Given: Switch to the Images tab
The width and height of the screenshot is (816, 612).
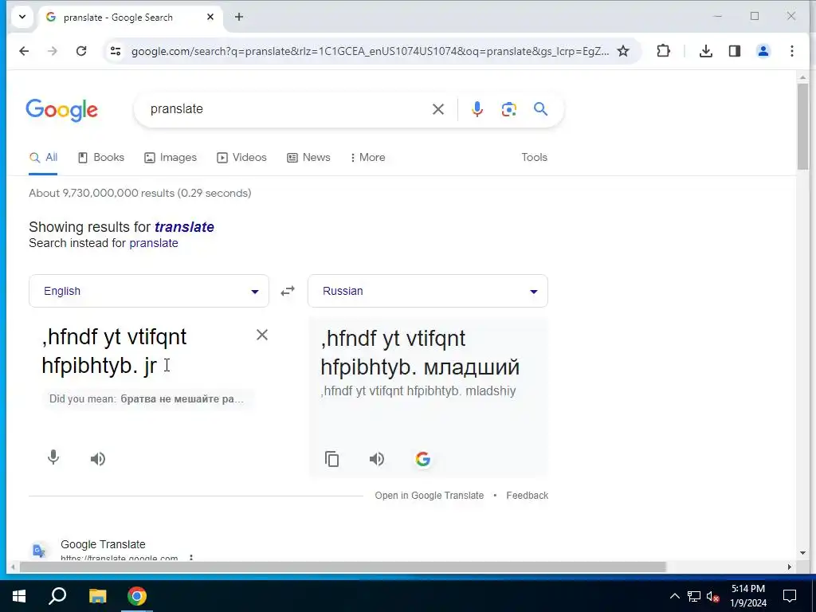Looking at the screenshot, I should [x=171, y=157].
